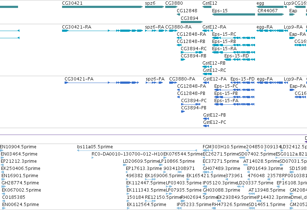Click the EK112564.5prime EST label
Viewport: 307px width, 210px height.
tap(146, 205)
